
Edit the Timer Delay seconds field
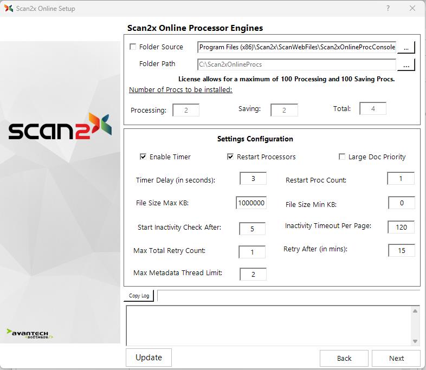coord(253,178)
